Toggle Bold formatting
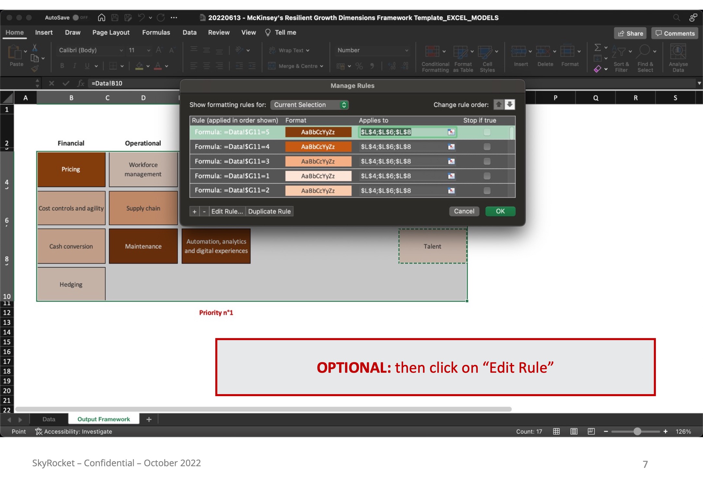 (x=62, y=66)
